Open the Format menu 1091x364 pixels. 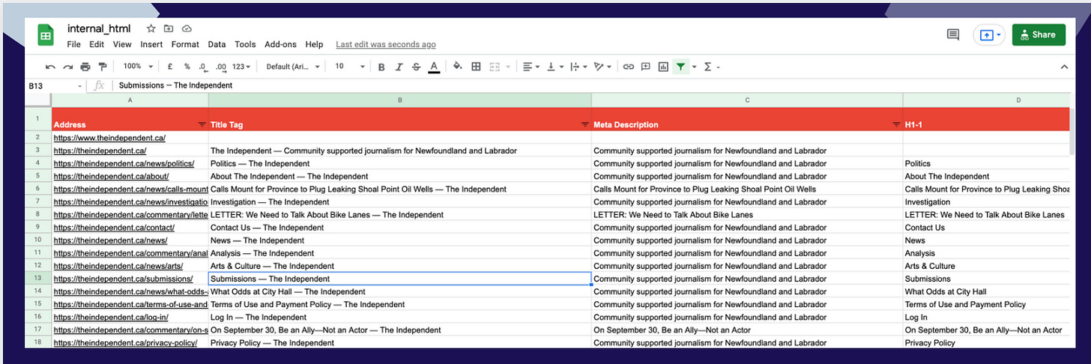point(185,44)
